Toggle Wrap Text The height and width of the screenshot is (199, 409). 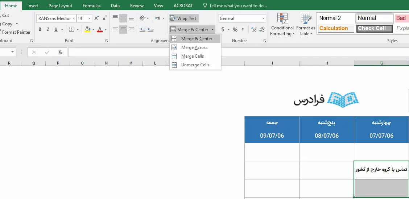pyautogui.click(x=184, y=18)
